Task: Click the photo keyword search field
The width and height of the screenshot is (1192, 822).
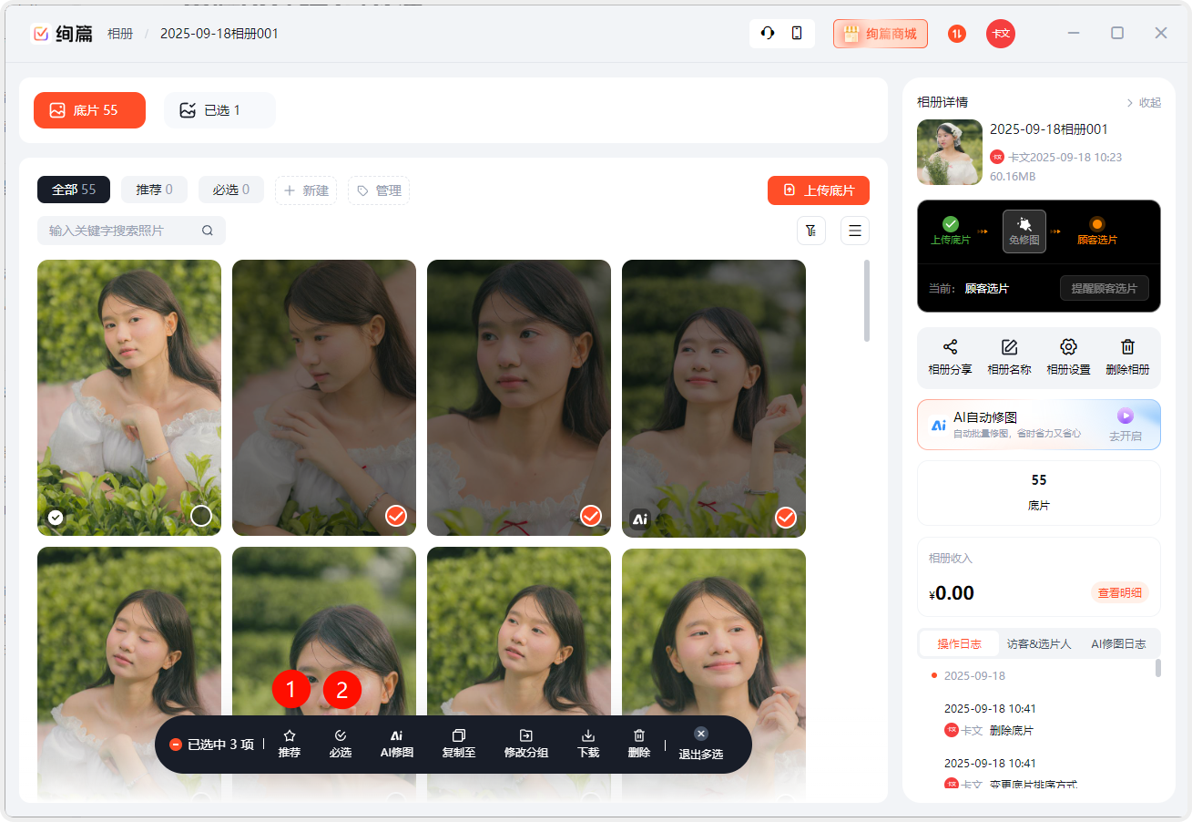Action: [x=118, y=231]
